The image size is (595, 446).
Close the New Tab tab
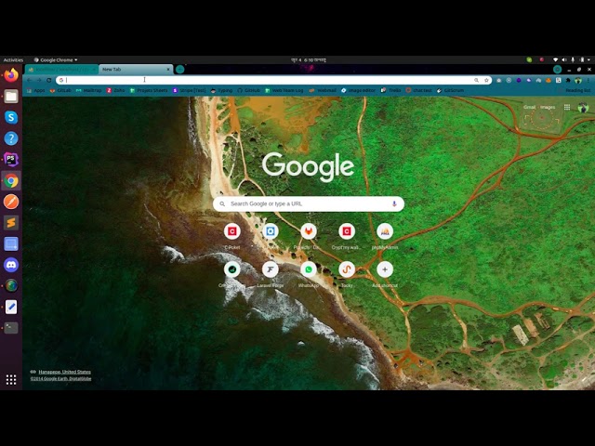pos(168,70)
